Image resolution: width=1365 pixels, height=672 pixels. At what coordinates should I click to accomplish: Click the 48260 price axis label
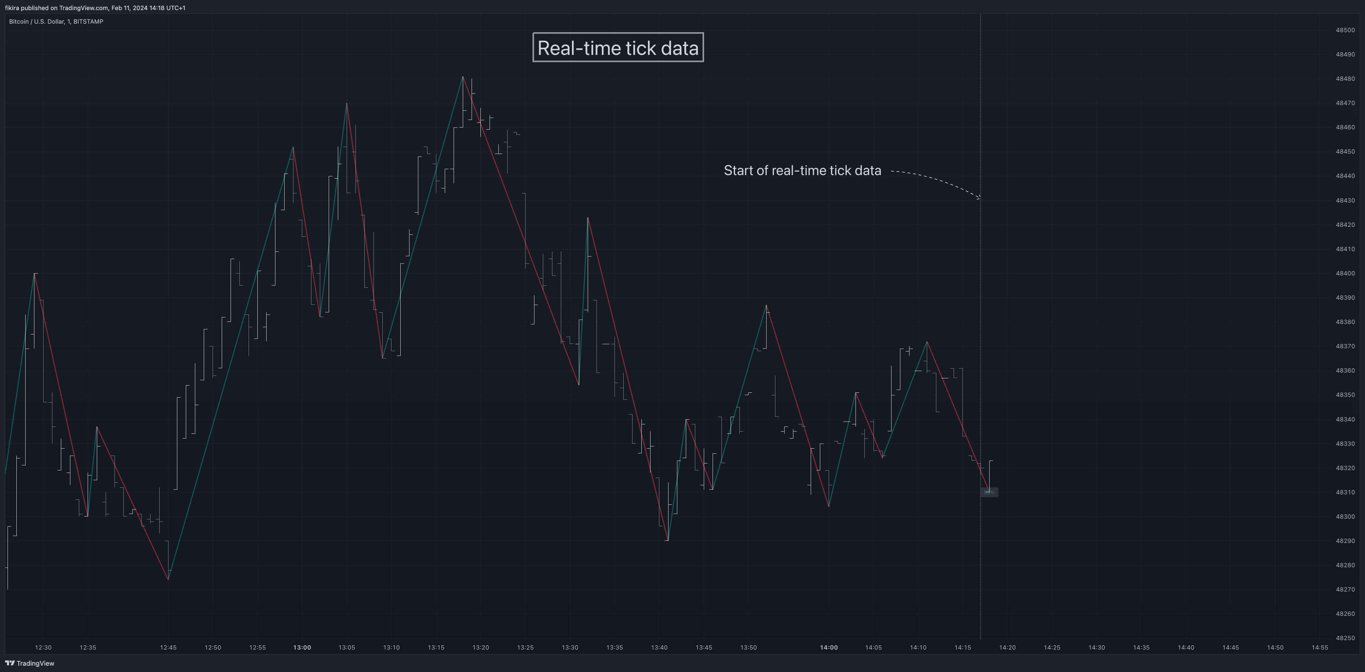click(1345, 614)
